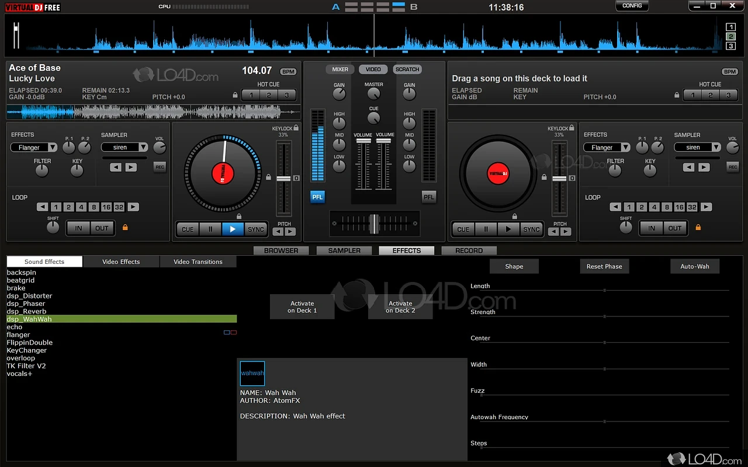This screenshot has width=748, height=467.
Task: Halve the loop length on deck A
Action: pyautogui.click(x=43, y=207)
